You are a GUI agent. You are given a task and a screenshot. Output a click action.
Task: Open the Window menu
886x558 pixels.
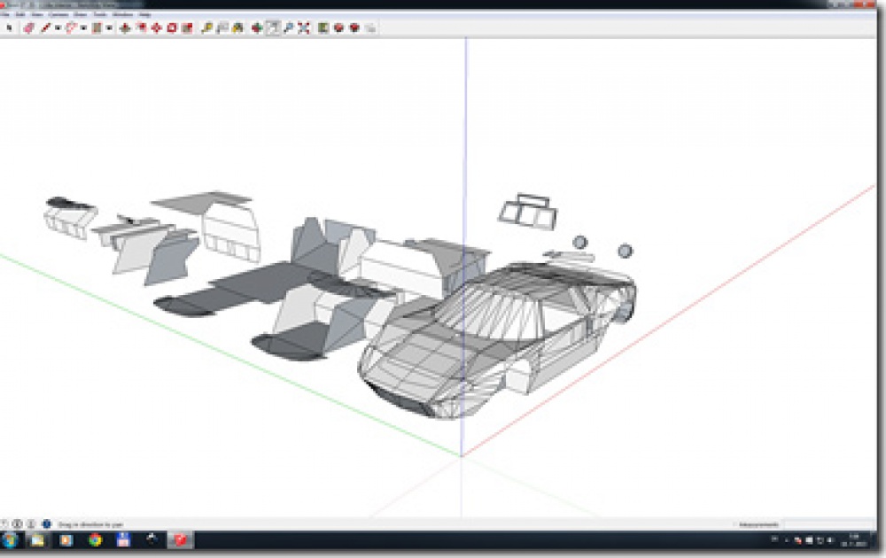click(122, 14)
